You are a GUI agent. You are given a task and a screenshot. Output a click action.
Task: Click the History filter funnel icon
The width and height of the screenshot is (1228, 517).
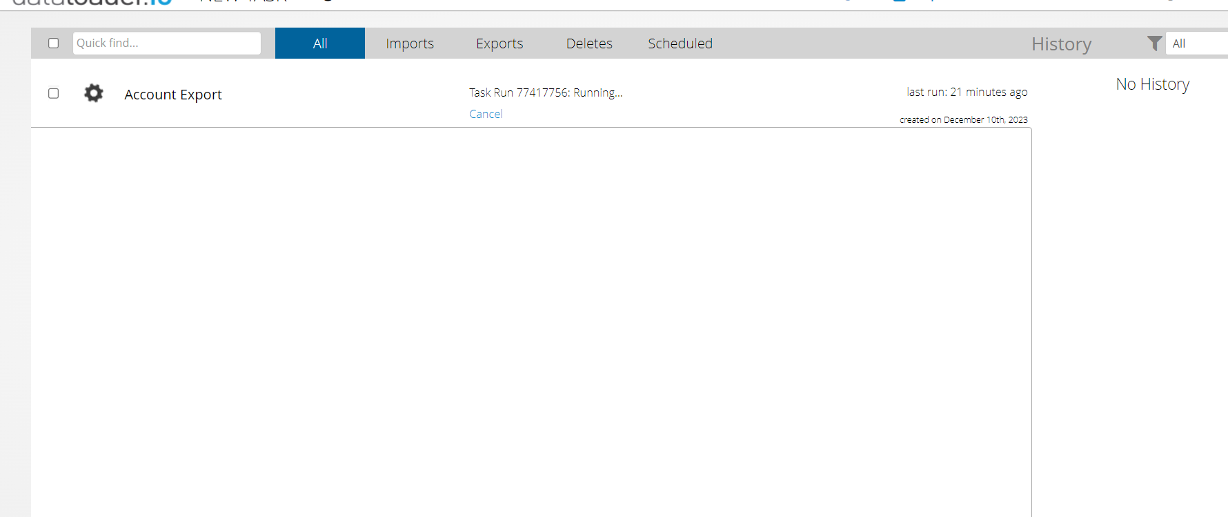(x=1153, y=43)
